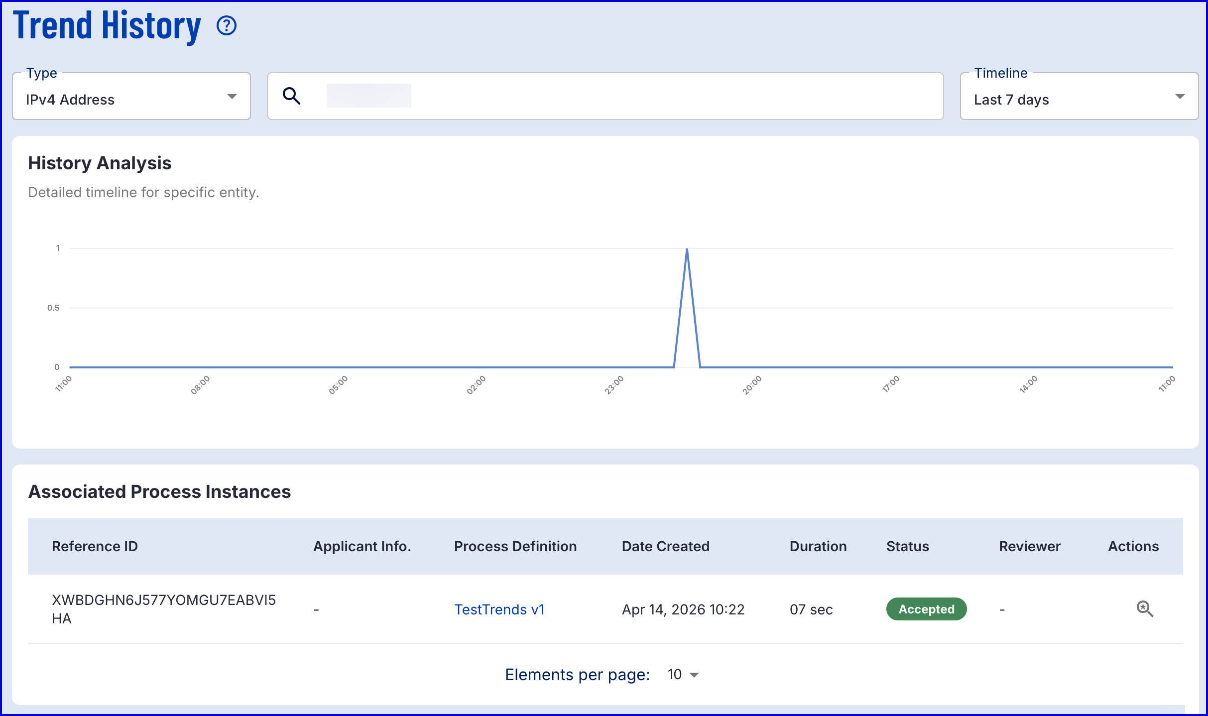Click the Status column header
The width and height of the screenshot is (1208, 716).
pos(907,546)
